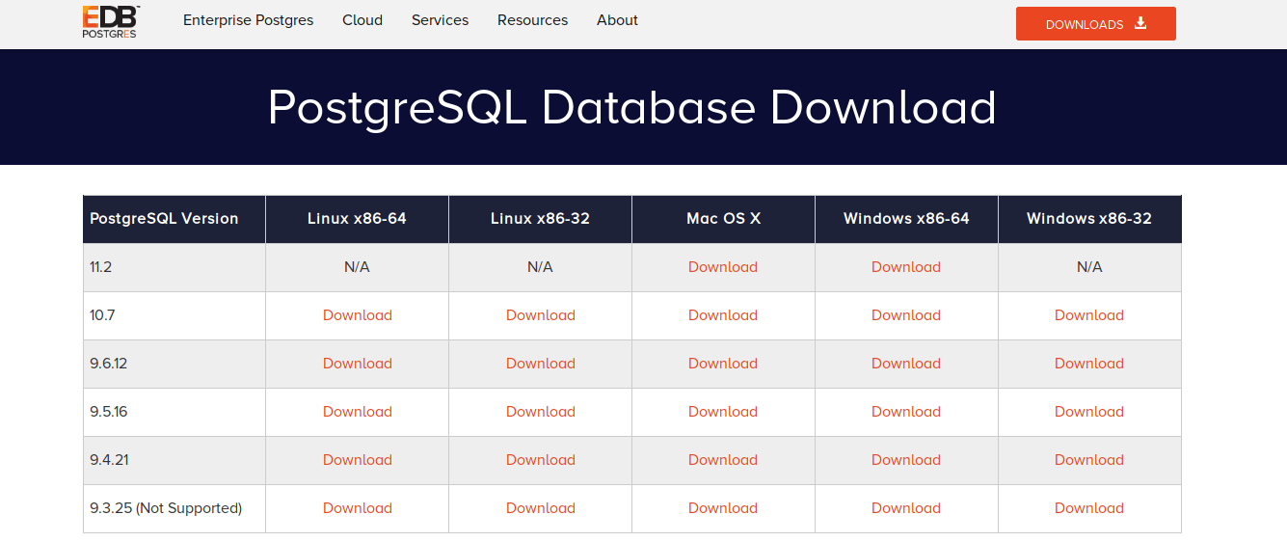Download PostgreSQL 9.6.12 for Mac OS X
The width and height of the screenshot is (1287, 542).
[x=723, y=364]
